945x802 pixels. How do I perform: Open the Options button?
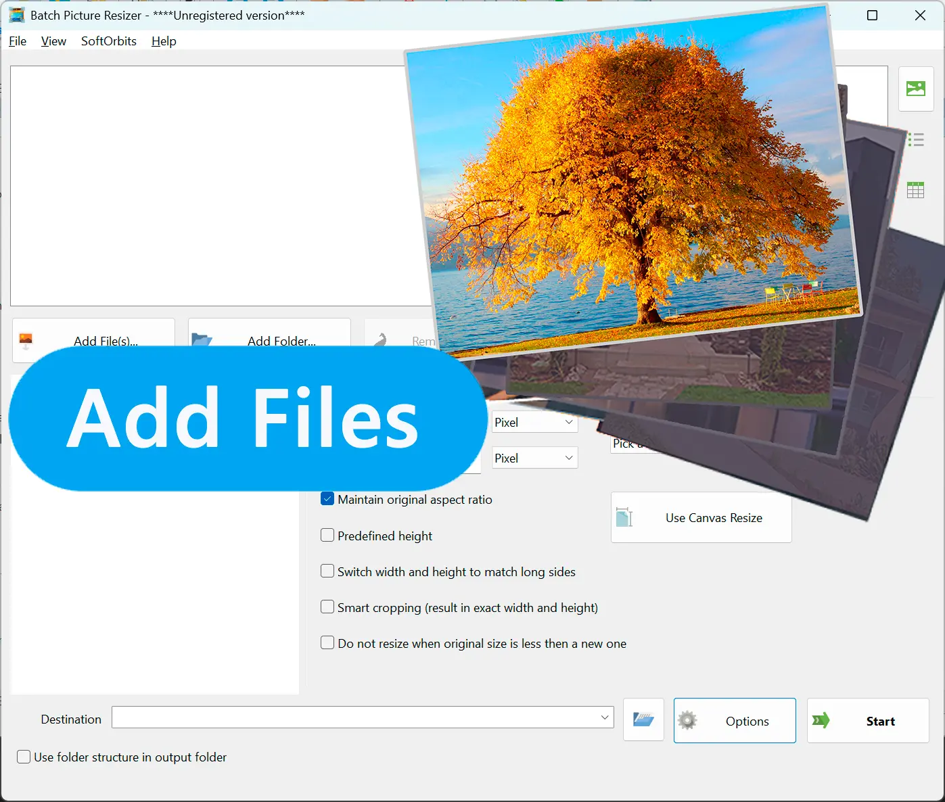tap(734, 721)
